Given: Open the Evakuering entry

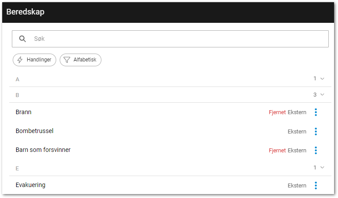Looking at the screenshot, I should click(30, 185).
